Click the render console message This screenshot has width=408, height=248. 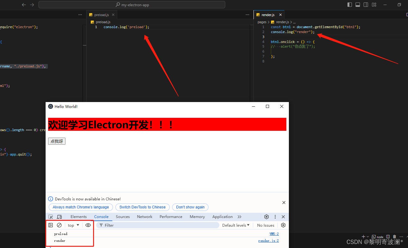pos(60,241)
